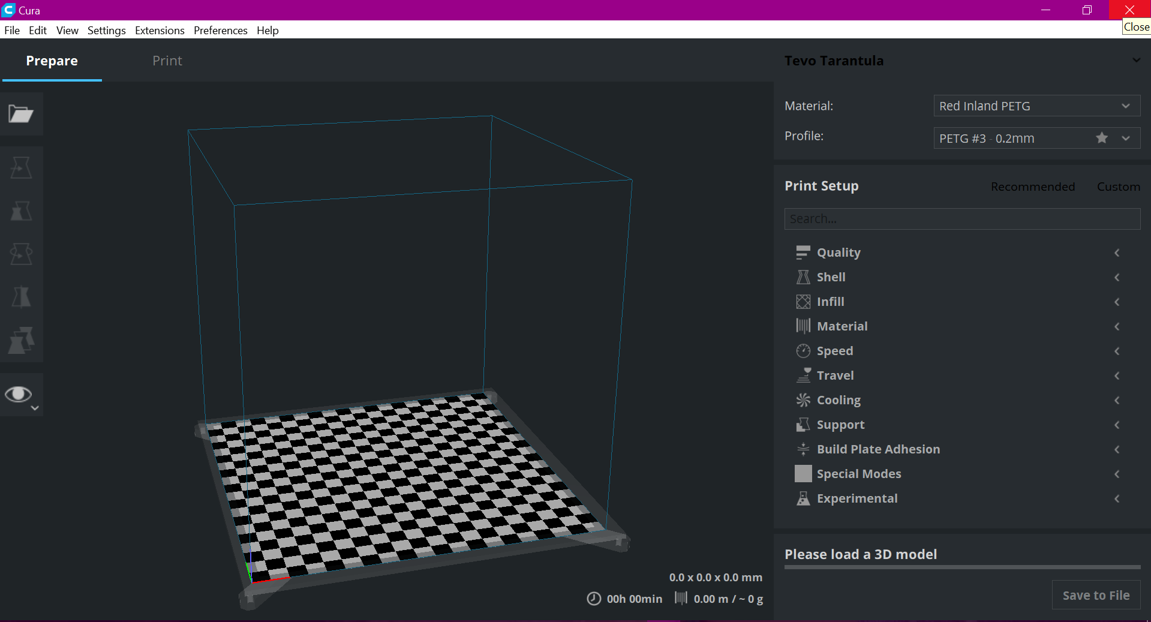Select the Mirror tool in sidebar
This screenshot has height=622, width=1151.
(x=21, y=297)
